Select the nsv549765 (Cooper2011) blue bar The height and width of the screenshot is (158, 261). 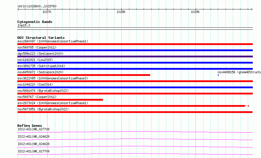135,50
